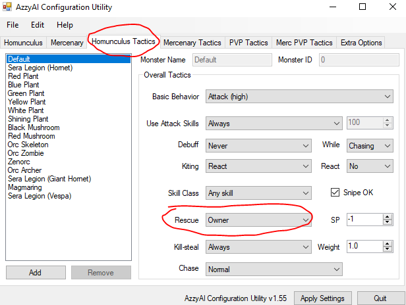Viewport: 406px width, 305px height.
Task: Decrease the Weight value with down arrow
Action: click(x=388, y=249)
